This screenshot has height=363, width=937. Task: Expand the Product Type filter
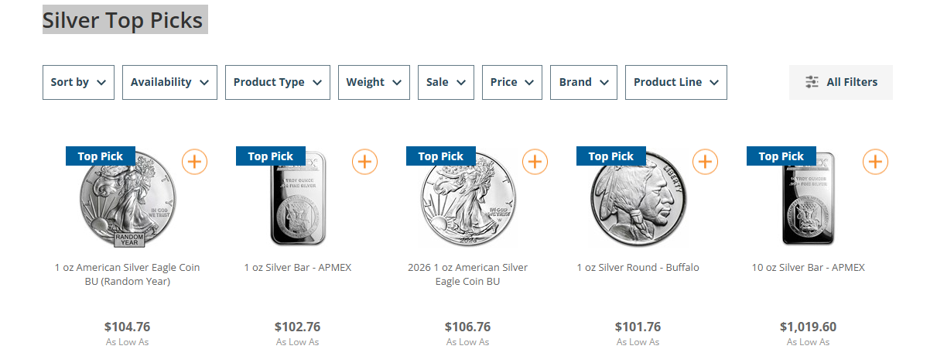pos(277,82)
